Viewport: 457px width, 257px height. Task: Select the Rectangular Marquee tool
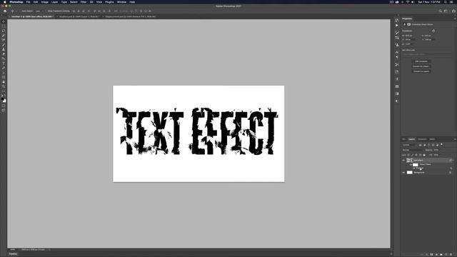click(4, 26)
